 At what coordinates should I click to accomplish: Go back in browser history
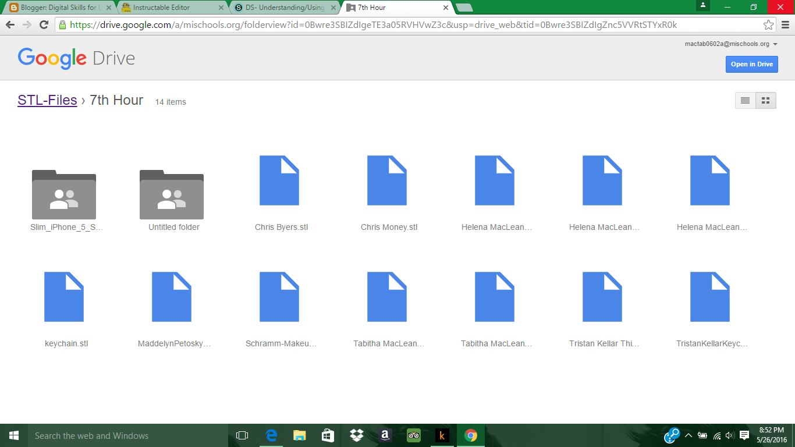(10, 25)
